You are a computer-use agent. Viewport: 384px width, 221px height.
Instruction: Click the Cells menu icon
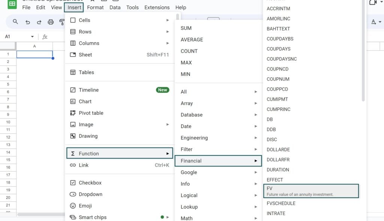tap(73, 20)
